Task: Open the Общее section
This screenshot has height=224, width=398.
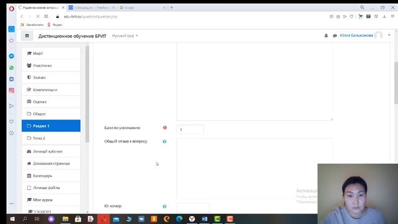Action: point(51,114)
